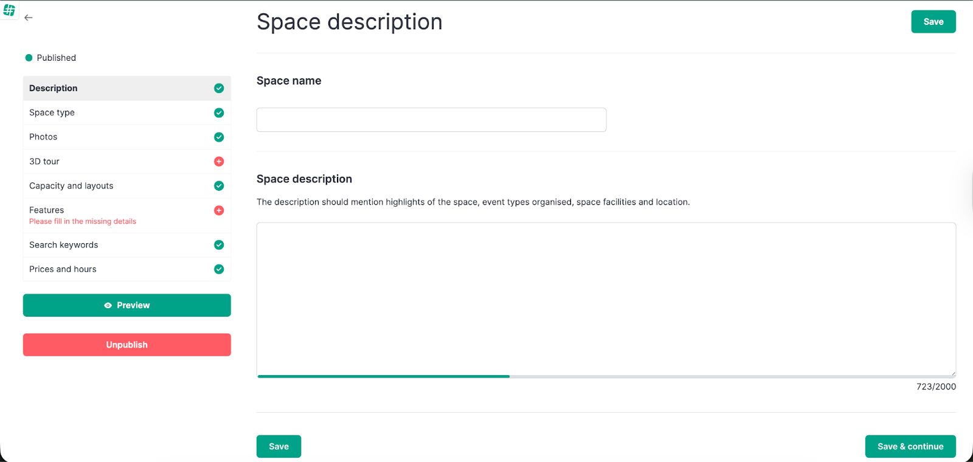Image resolution: width=973 pixels, height=462 pixels.
Task: Focus the Space description text area
Action: coord(606,298)
